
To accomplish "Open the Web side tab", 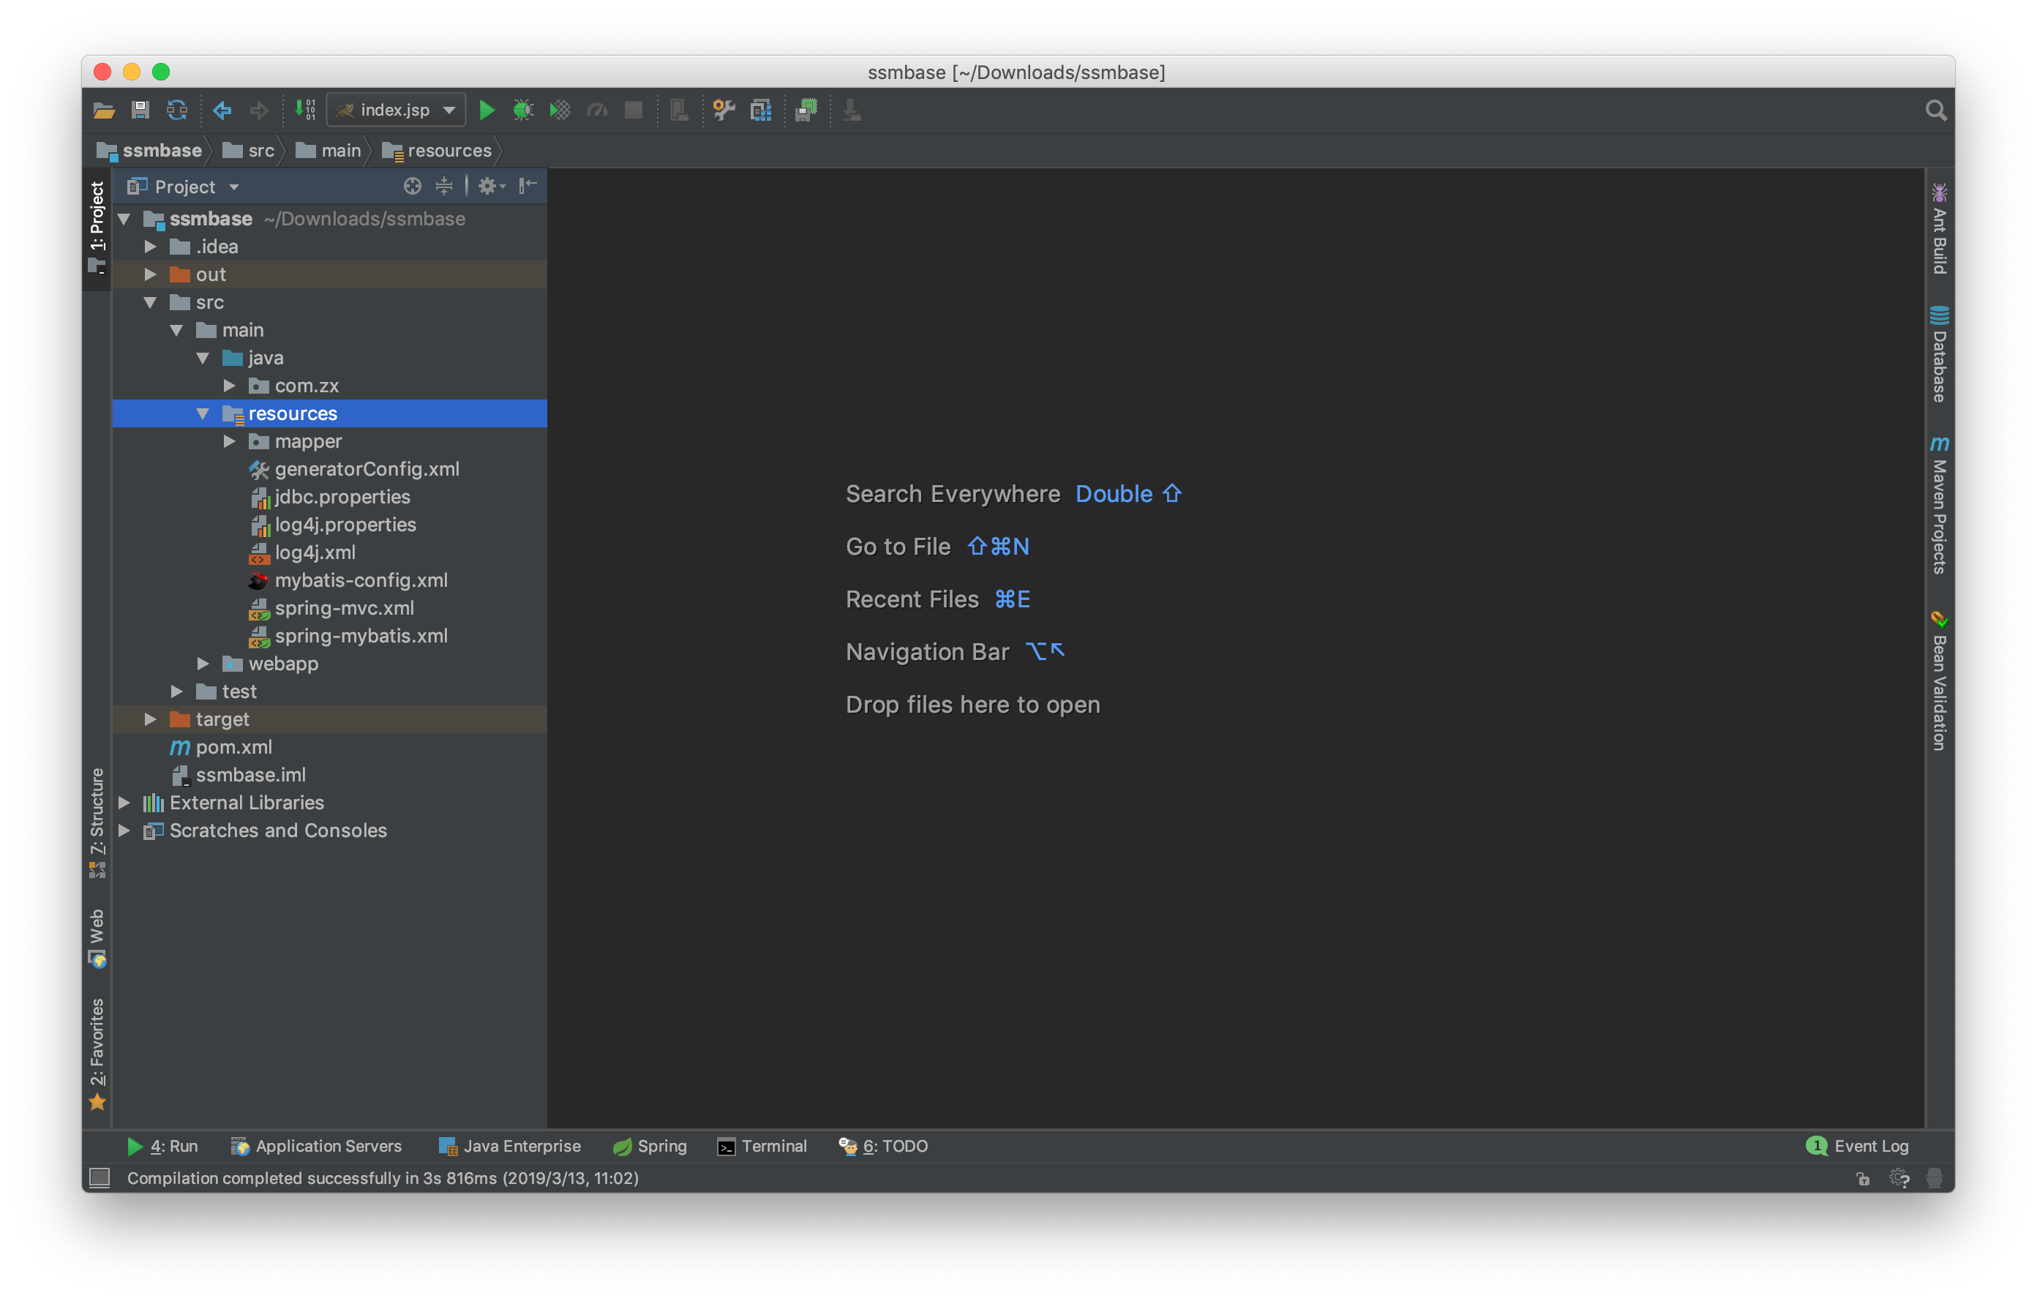I will (97, 938).
